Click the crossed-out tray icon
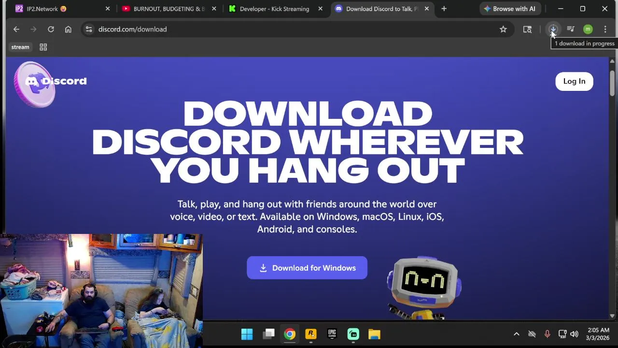Viewport: 618px width, 348px height. pos(532,334)
